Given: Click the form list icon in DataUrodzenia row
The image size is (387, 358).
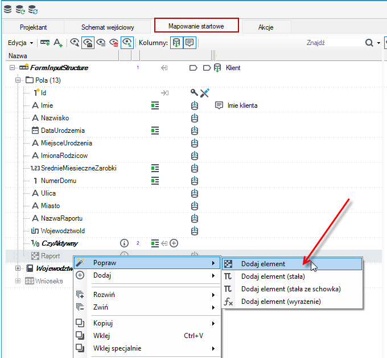Looking at the screenshot, I should coord(155,131).
